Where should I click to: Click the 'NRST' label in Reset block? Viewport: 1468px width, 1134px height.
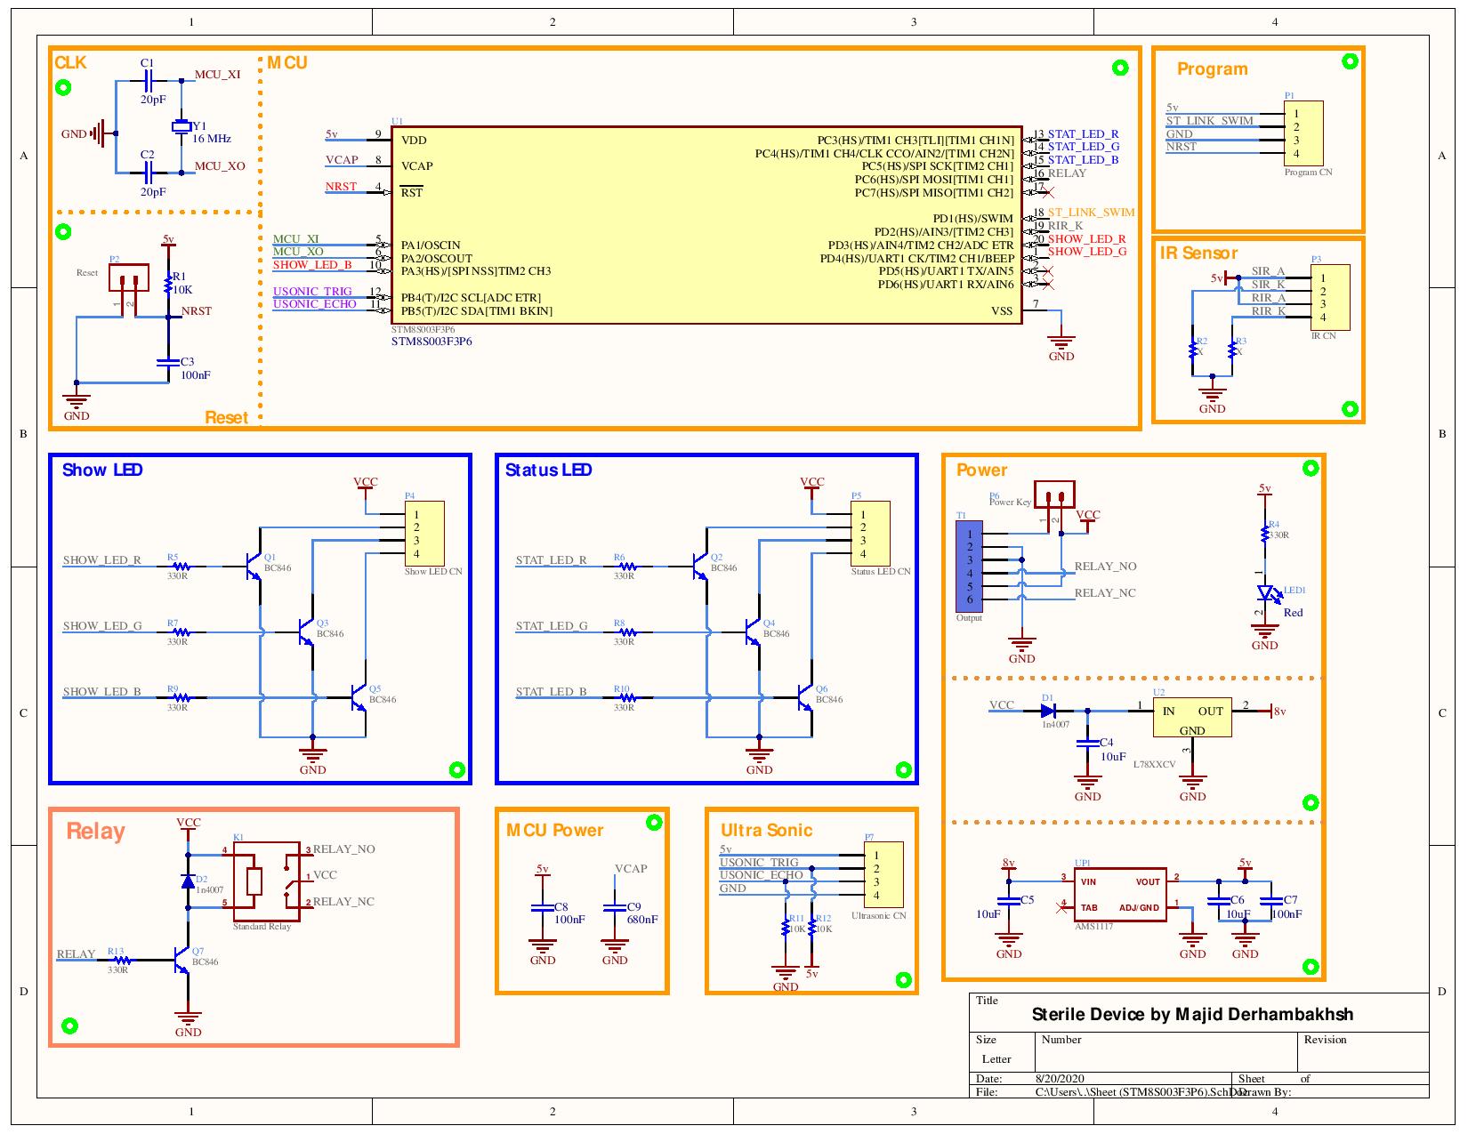coord(197,311)
